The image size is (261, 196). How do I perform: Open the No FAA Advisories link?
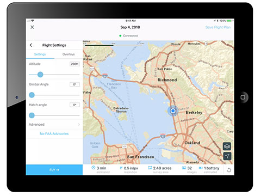pos(54,134)
